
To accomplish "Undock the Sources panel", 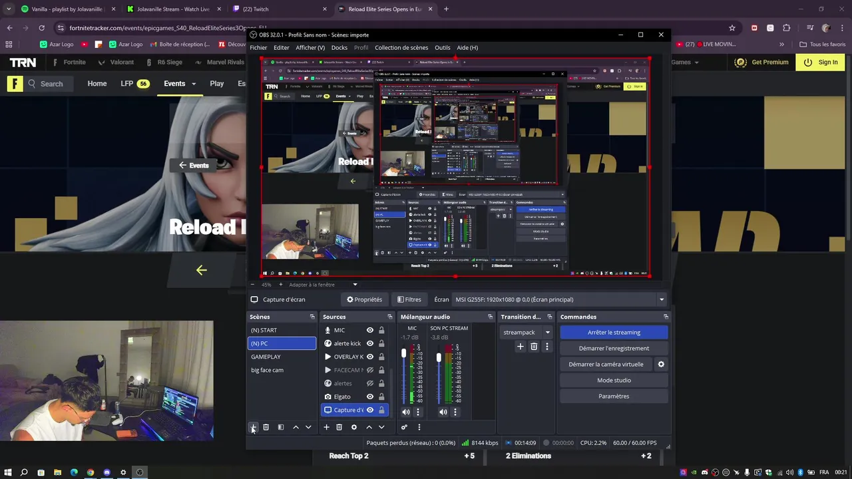I will pyautogui.click(x=390, y=317).
